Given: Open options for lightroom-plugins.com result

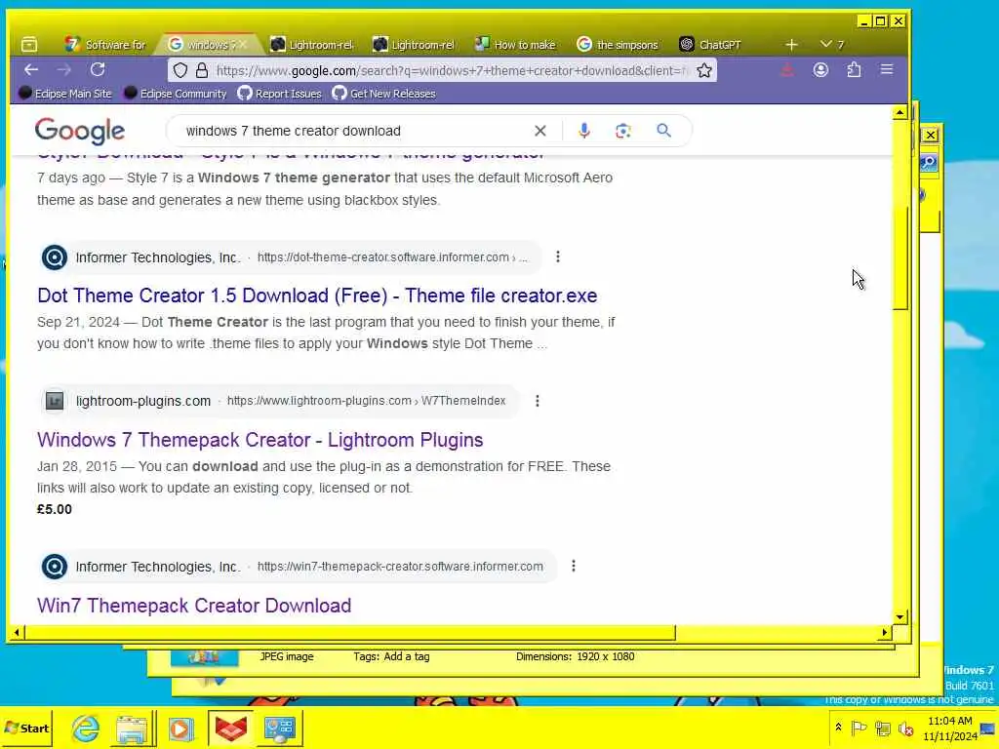Looking at the screenshot, I should click(x=538, y=401).
